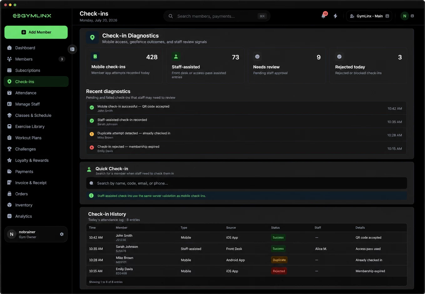
Task: Click the Member column header
Action: [121, 228]
